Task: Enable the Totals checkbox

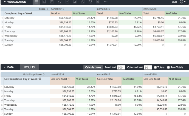Action: point(155,67)
